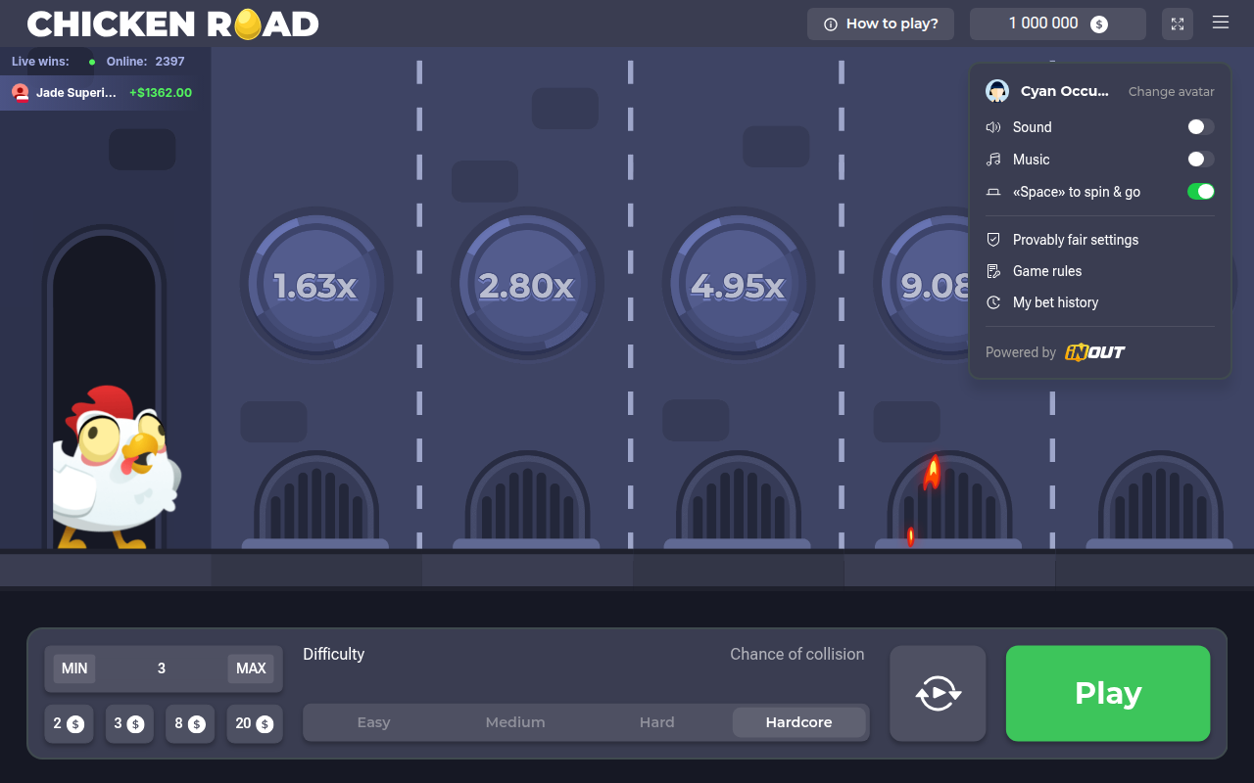
Task: Click the +$1362.00 live win amount
Action: point(161,93)
